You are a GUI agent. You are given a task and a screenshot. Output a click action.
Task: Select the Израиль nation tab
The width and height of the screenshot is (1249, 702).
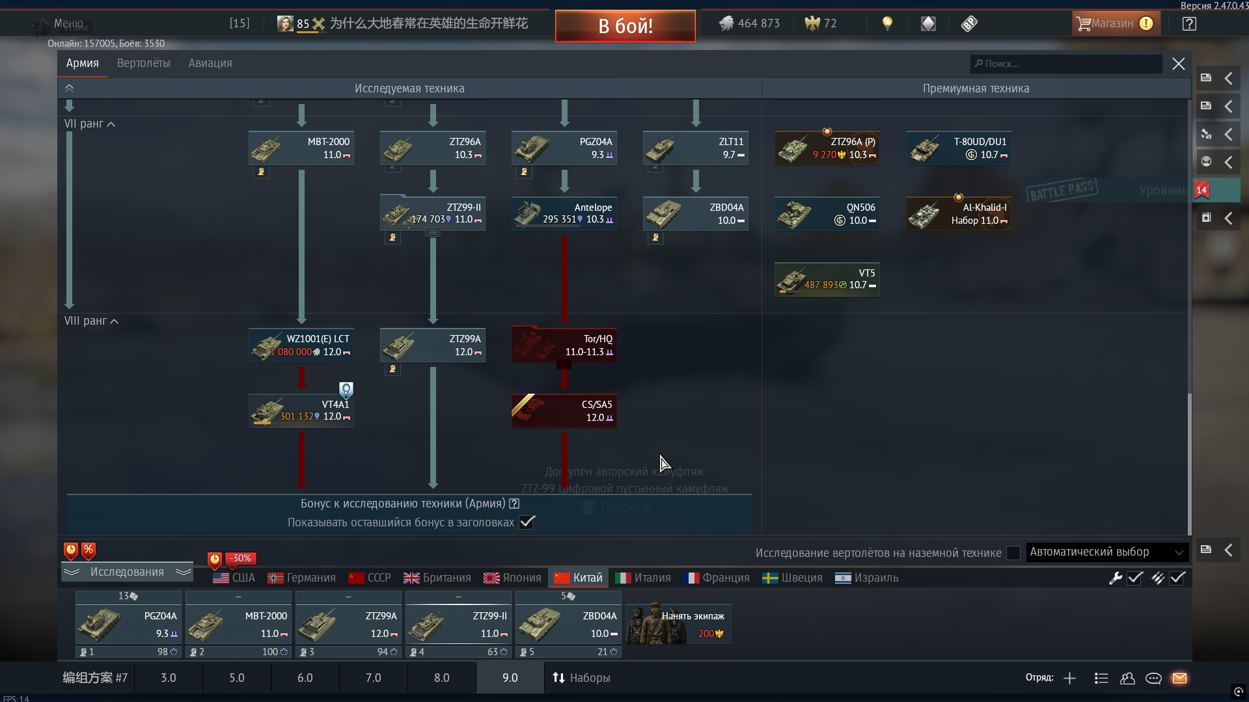tap(867, 578)
